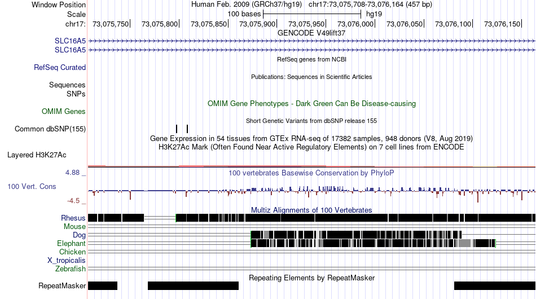This screenshot has width=536, height=299.
Task: Open the OMIM Genes track label
Action: coord(64,111)
